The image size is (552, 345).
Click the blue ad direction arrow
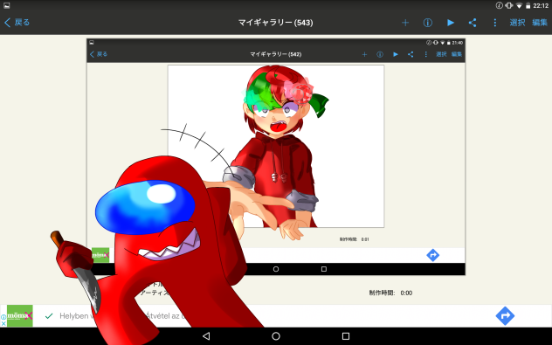tap(505, 316)
